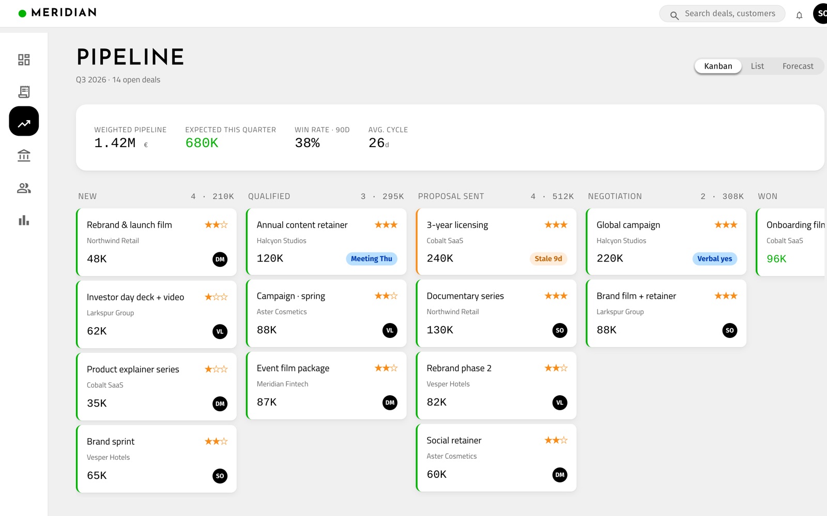Viewport: 827px width, 516px height.
Task: Click Campaign · spring title
Action: 291,296
